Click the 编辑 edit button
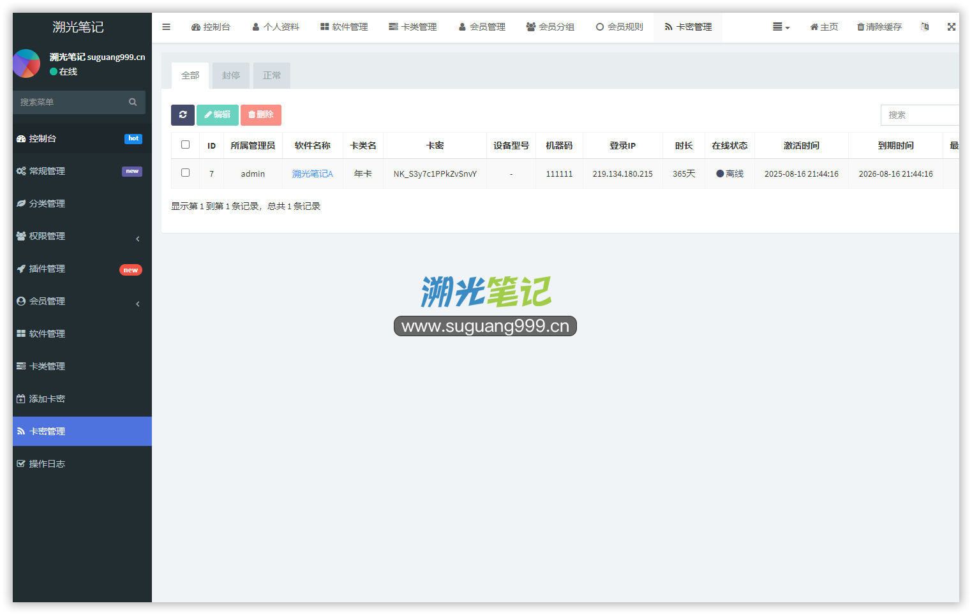 pos(218,115)
